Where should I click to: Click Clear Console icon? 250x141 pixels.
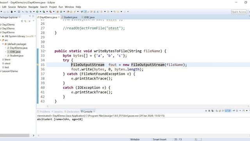point(217,110)
